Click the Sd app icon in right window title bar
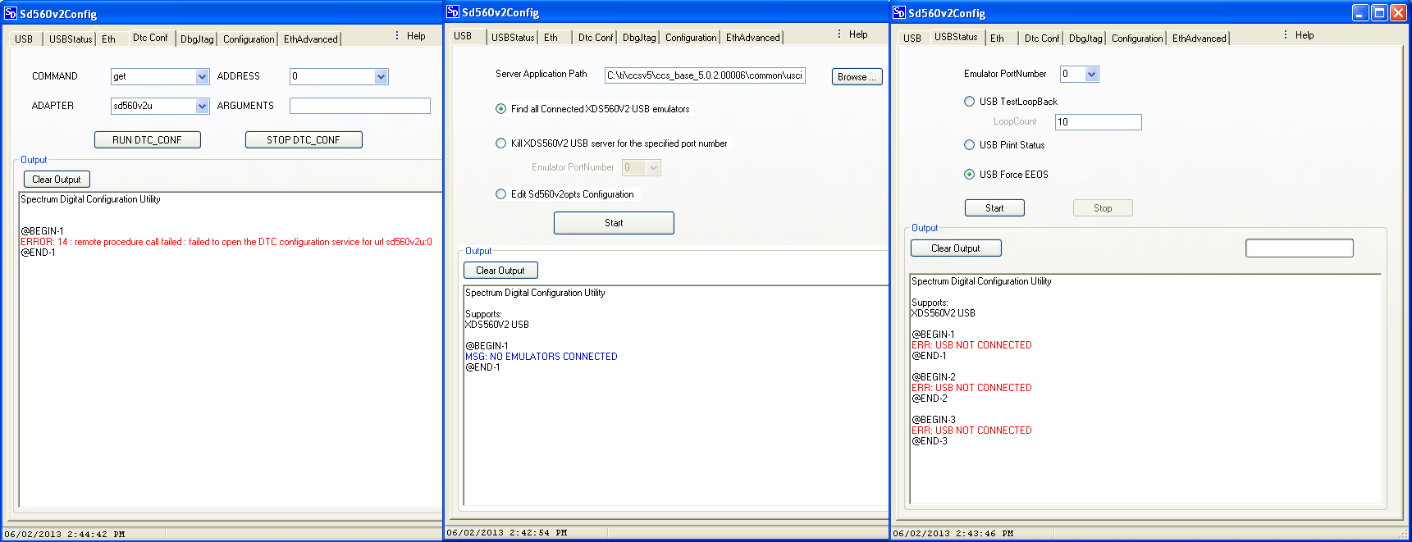The height and width of the screenshot is (542, 1412). 899,12
